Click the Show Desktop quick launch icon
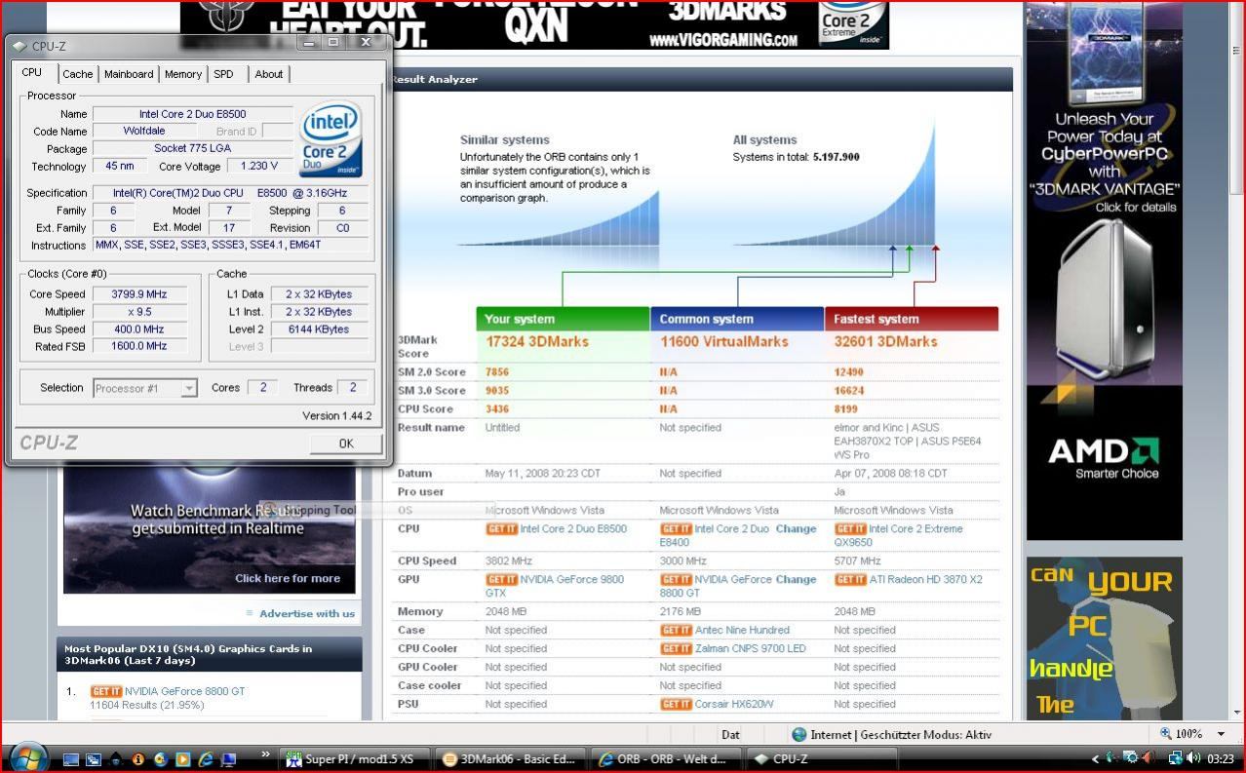Image resolution: width=1246 pixels, height=773 pixels. point(71,759)
